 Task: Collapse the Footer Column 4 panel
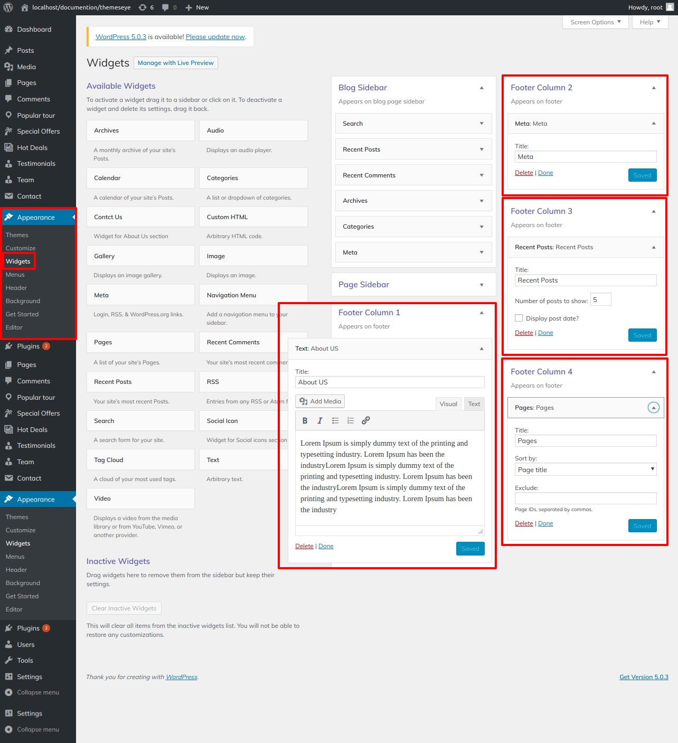[x=654, y=372]
